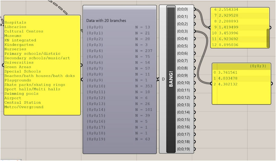Select Explode Tree output {0;0;2}
This screenshot has width=276, height=161.
(183, 24)
